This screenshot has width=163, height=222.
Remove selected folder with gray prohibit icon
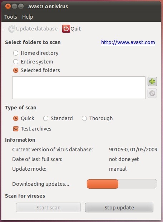point(152,93)
